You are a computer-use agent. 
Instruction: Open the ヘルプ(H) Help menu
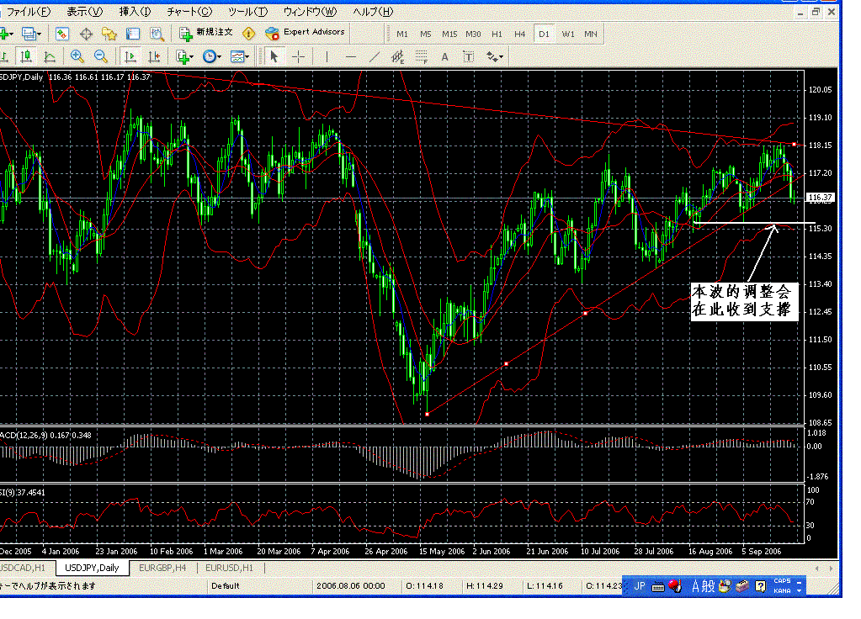click(x=373, y=12)
